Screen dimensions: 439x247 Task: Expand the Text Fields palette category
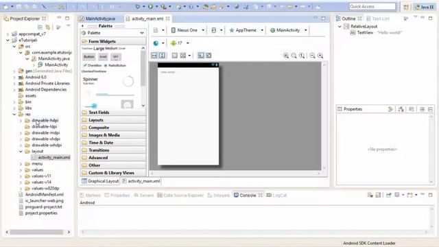(113, 113)
